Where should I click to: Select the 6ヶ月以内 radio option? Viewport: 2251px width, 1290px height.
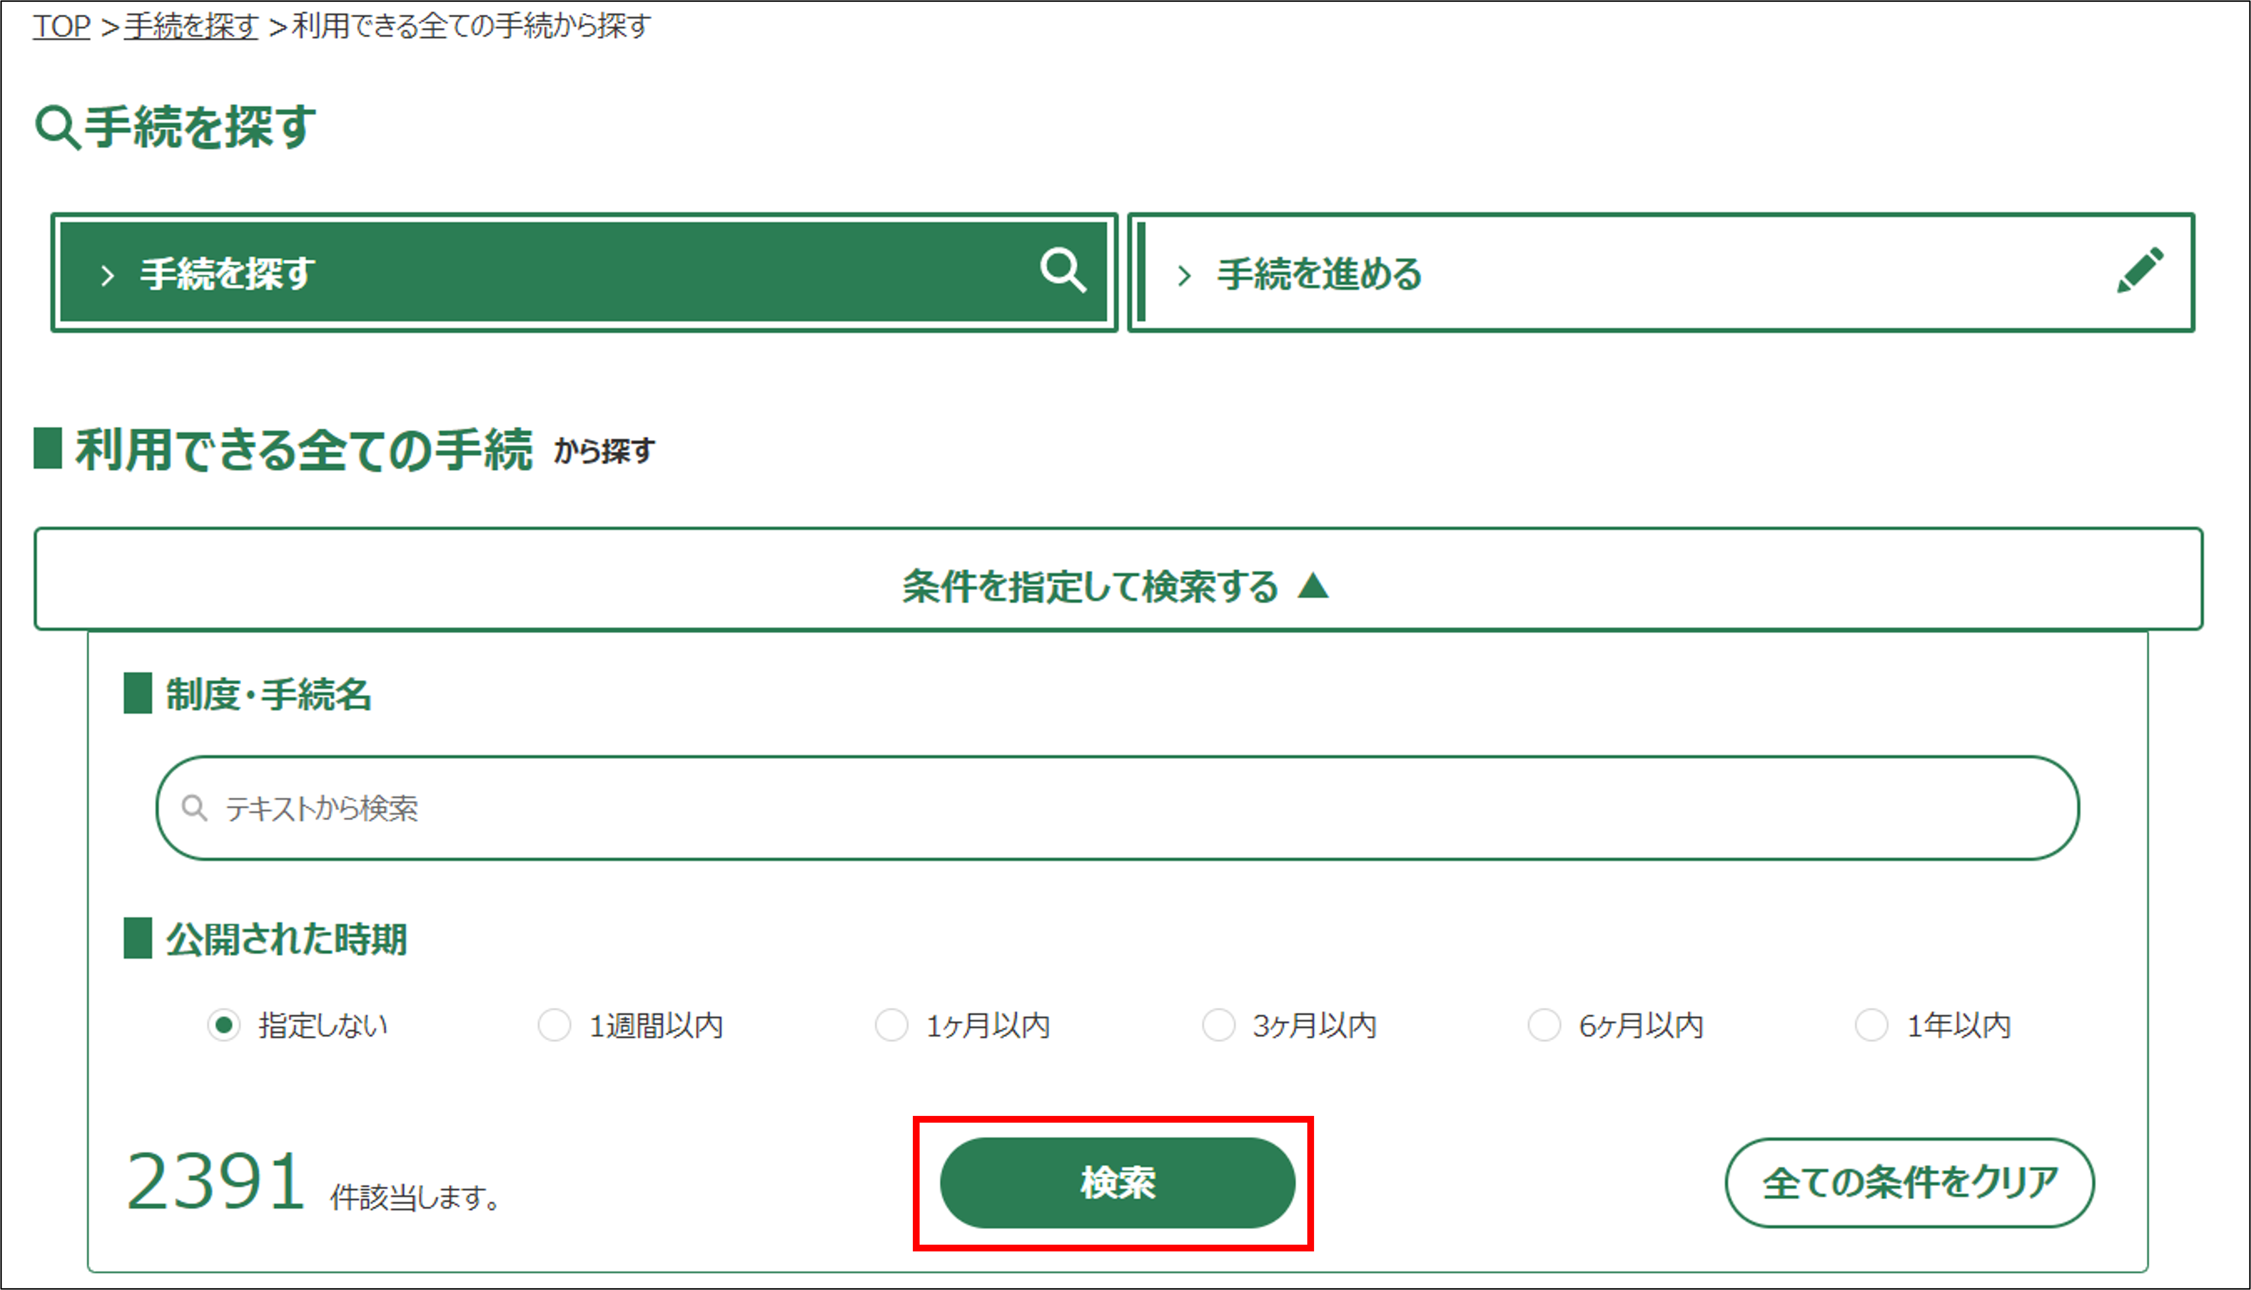(x=1544, y=1025)
